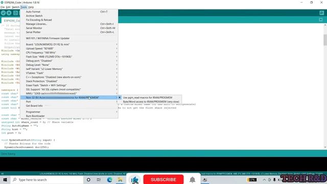Image resolution: width=327 pixels, height=184 pixels.
Task: Open File Explorer from the taskbar
Action: (120, 179)
